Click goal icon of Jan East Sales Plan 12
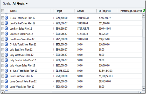146x94 pixels. pos(6,28)
